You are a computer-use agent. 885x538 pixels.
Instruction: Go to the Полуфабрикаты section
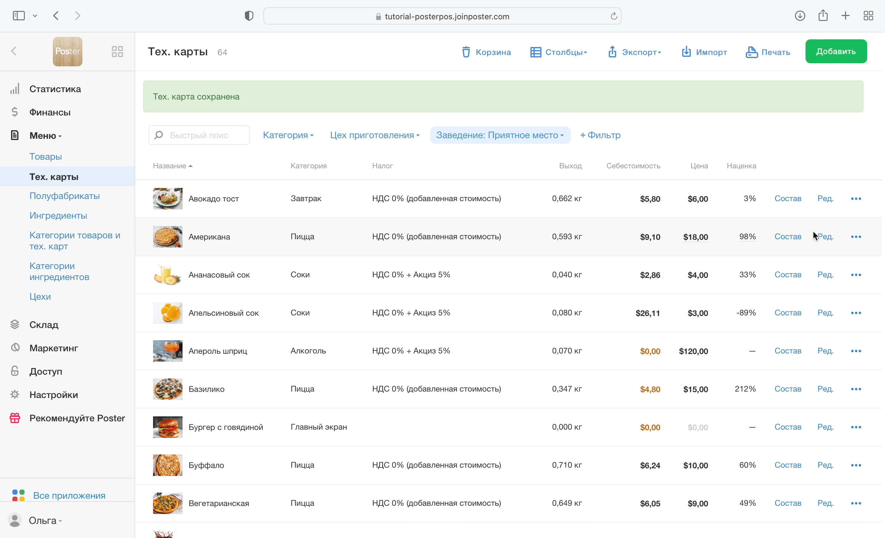pyautogui.click(x=65, y=196)
